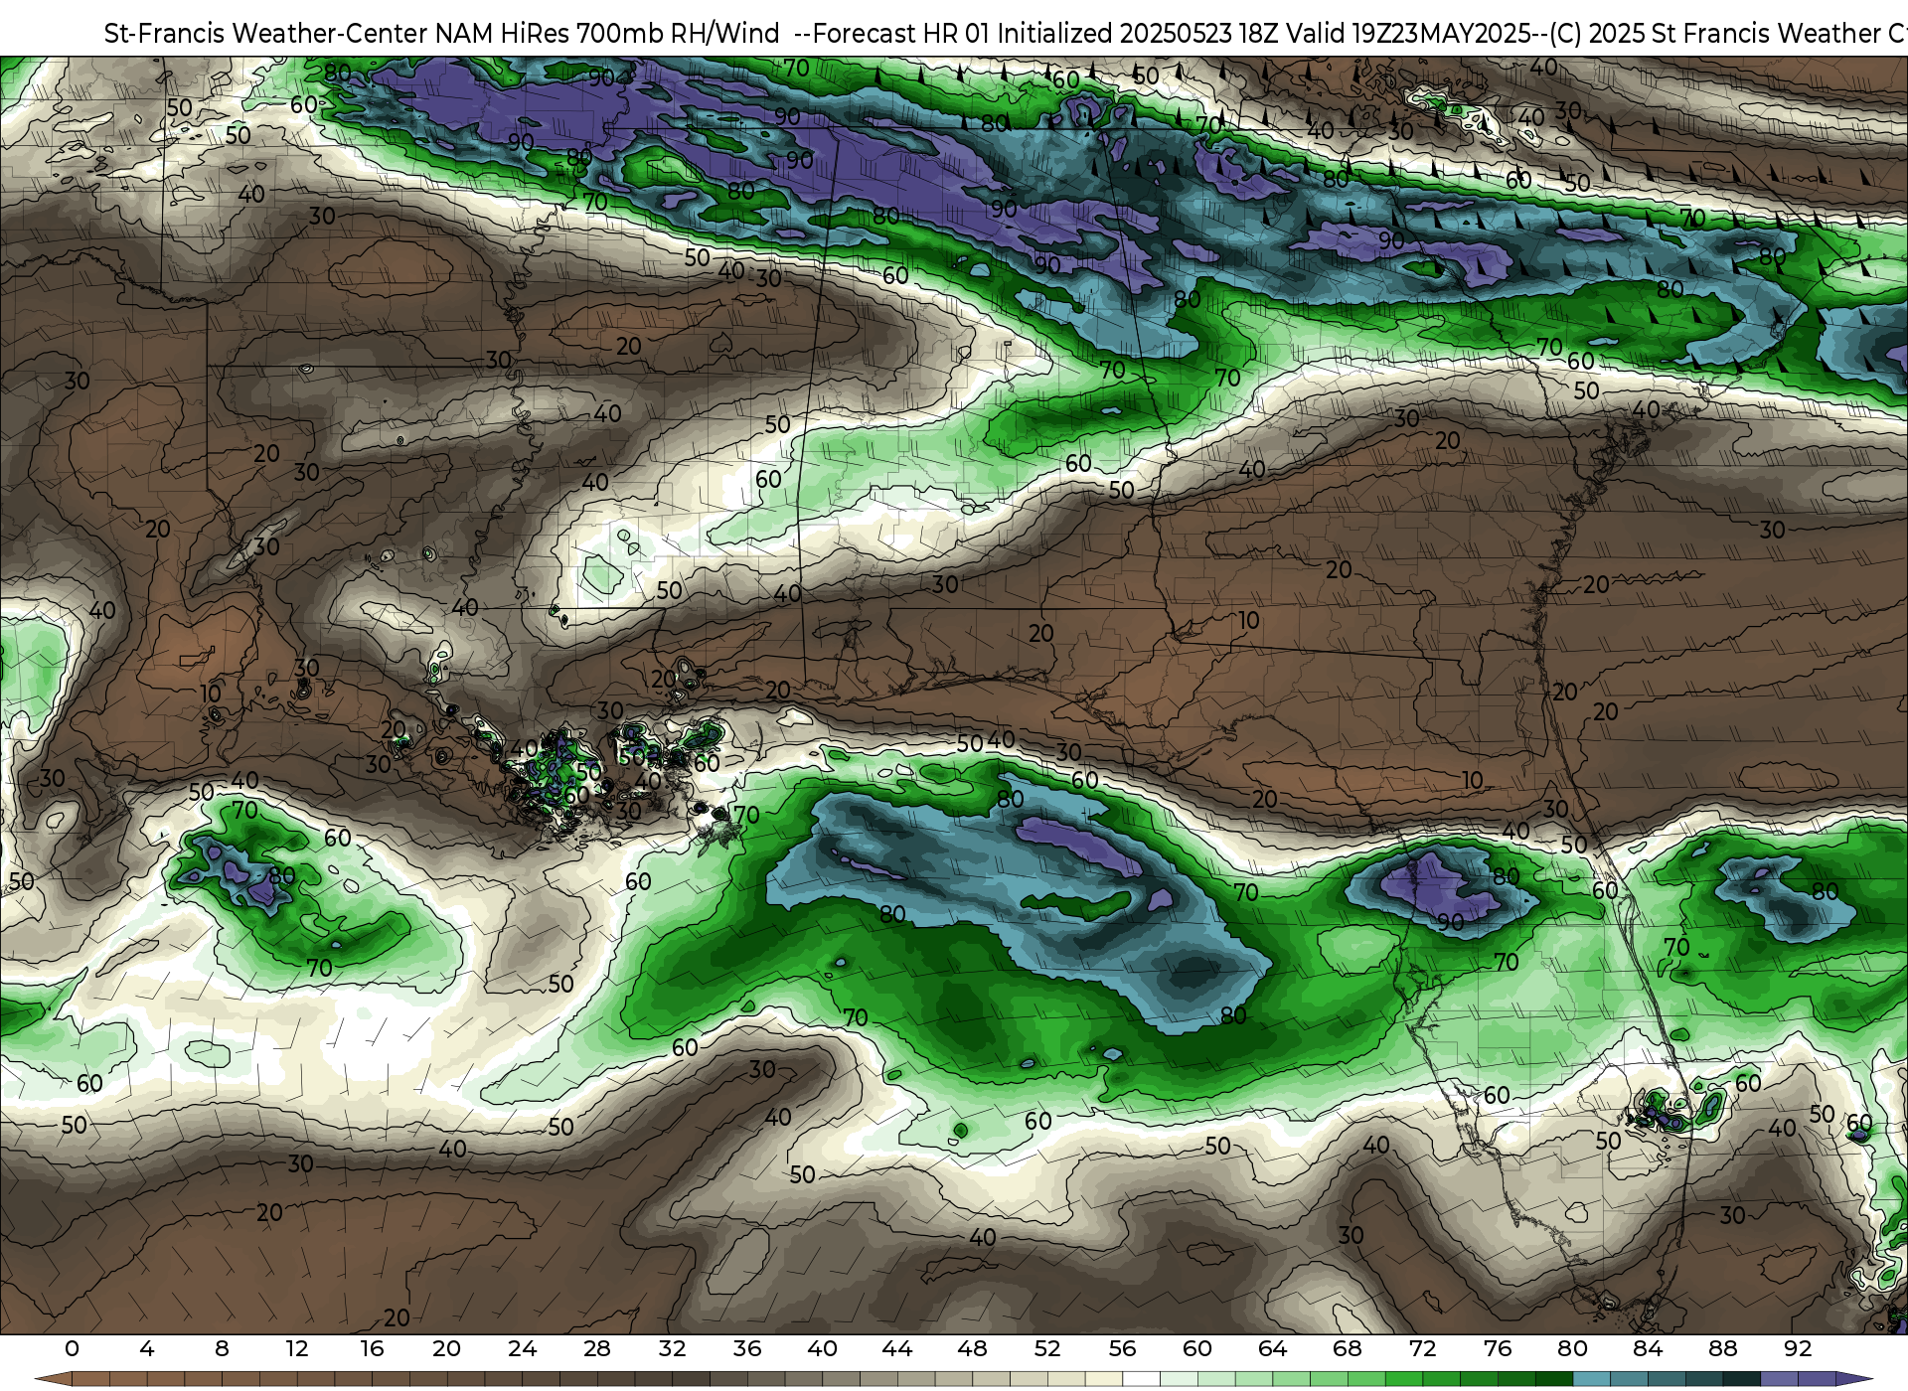
Task: Click the '4' label on the color scale
Action: pyautogui.click(x=147, y=1348)
